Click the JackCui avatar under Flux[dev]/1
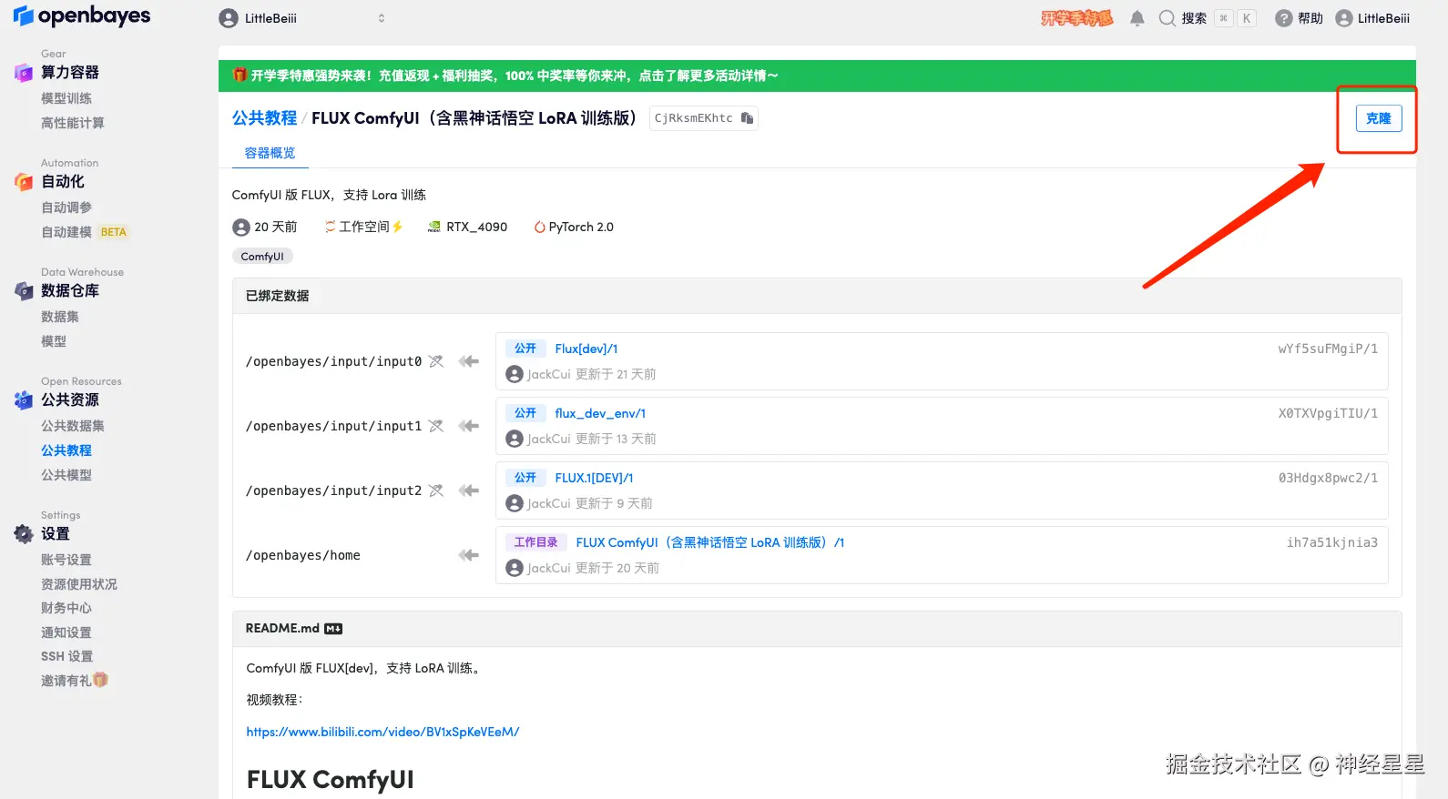 pyautogui.click(x=515, y=374)
